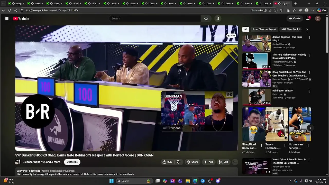Switch to the Boog browser tab
Viewport: 329px width, 185px height.
pos(131,4)
